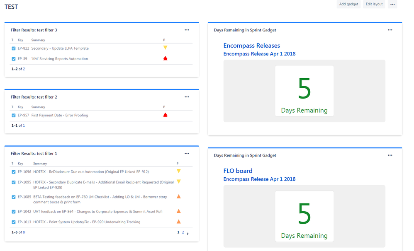414x251 pixels.
Task: Open test filter 1 gadget menu
Action: [x=187, y=153]
